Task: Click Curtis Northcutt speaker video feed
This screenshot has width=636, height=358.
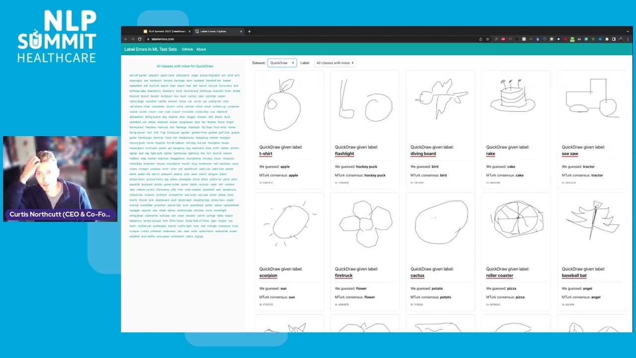Action: coord(60,179)
